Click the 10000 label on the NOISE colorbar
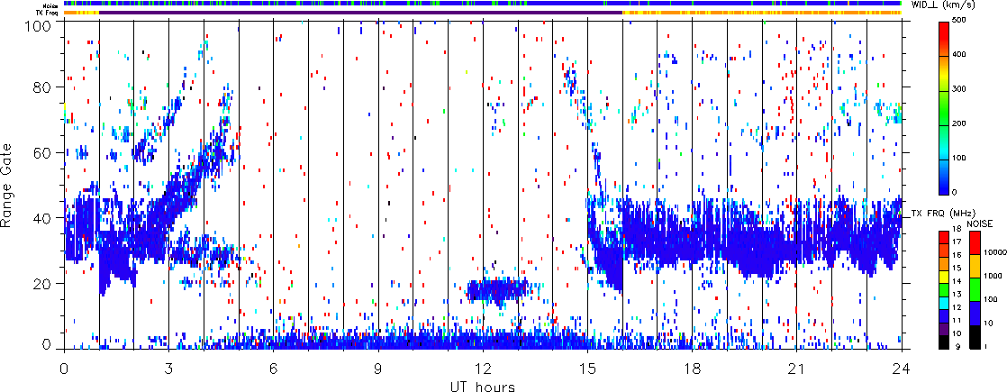This screenshot has width=1007, height=392. point(995,254)
